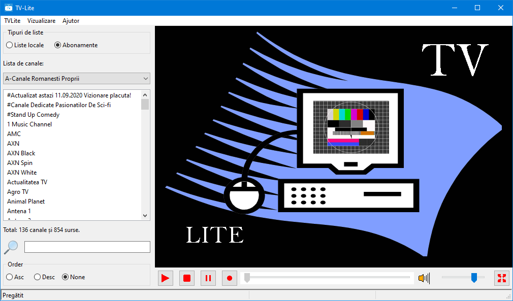The image size is (513, 301).
Task: Select the Actualitatea TV channel
Action: pos(72,182)
